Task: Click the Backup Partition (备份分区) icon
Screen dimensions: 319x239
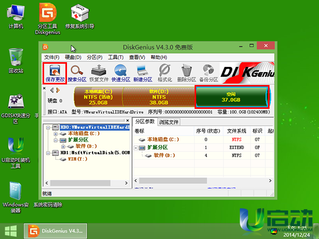Action: [208, 73]
